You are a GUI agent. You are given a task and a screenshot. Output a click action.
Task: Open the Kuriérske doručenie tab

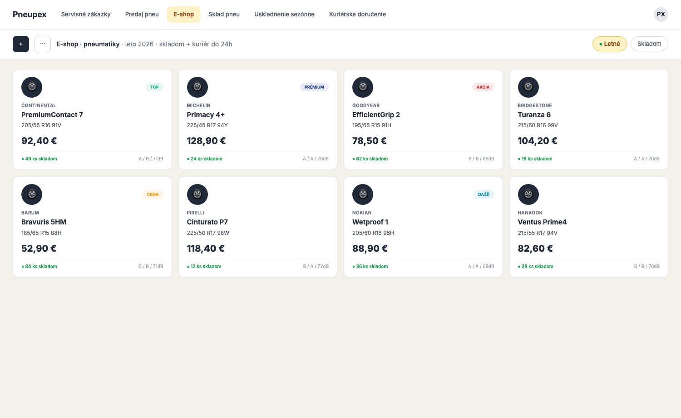click(357, 15)
